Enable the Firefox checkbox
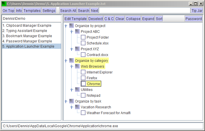The width and height of the screenshot is (205, 131). tap(83, 78)
